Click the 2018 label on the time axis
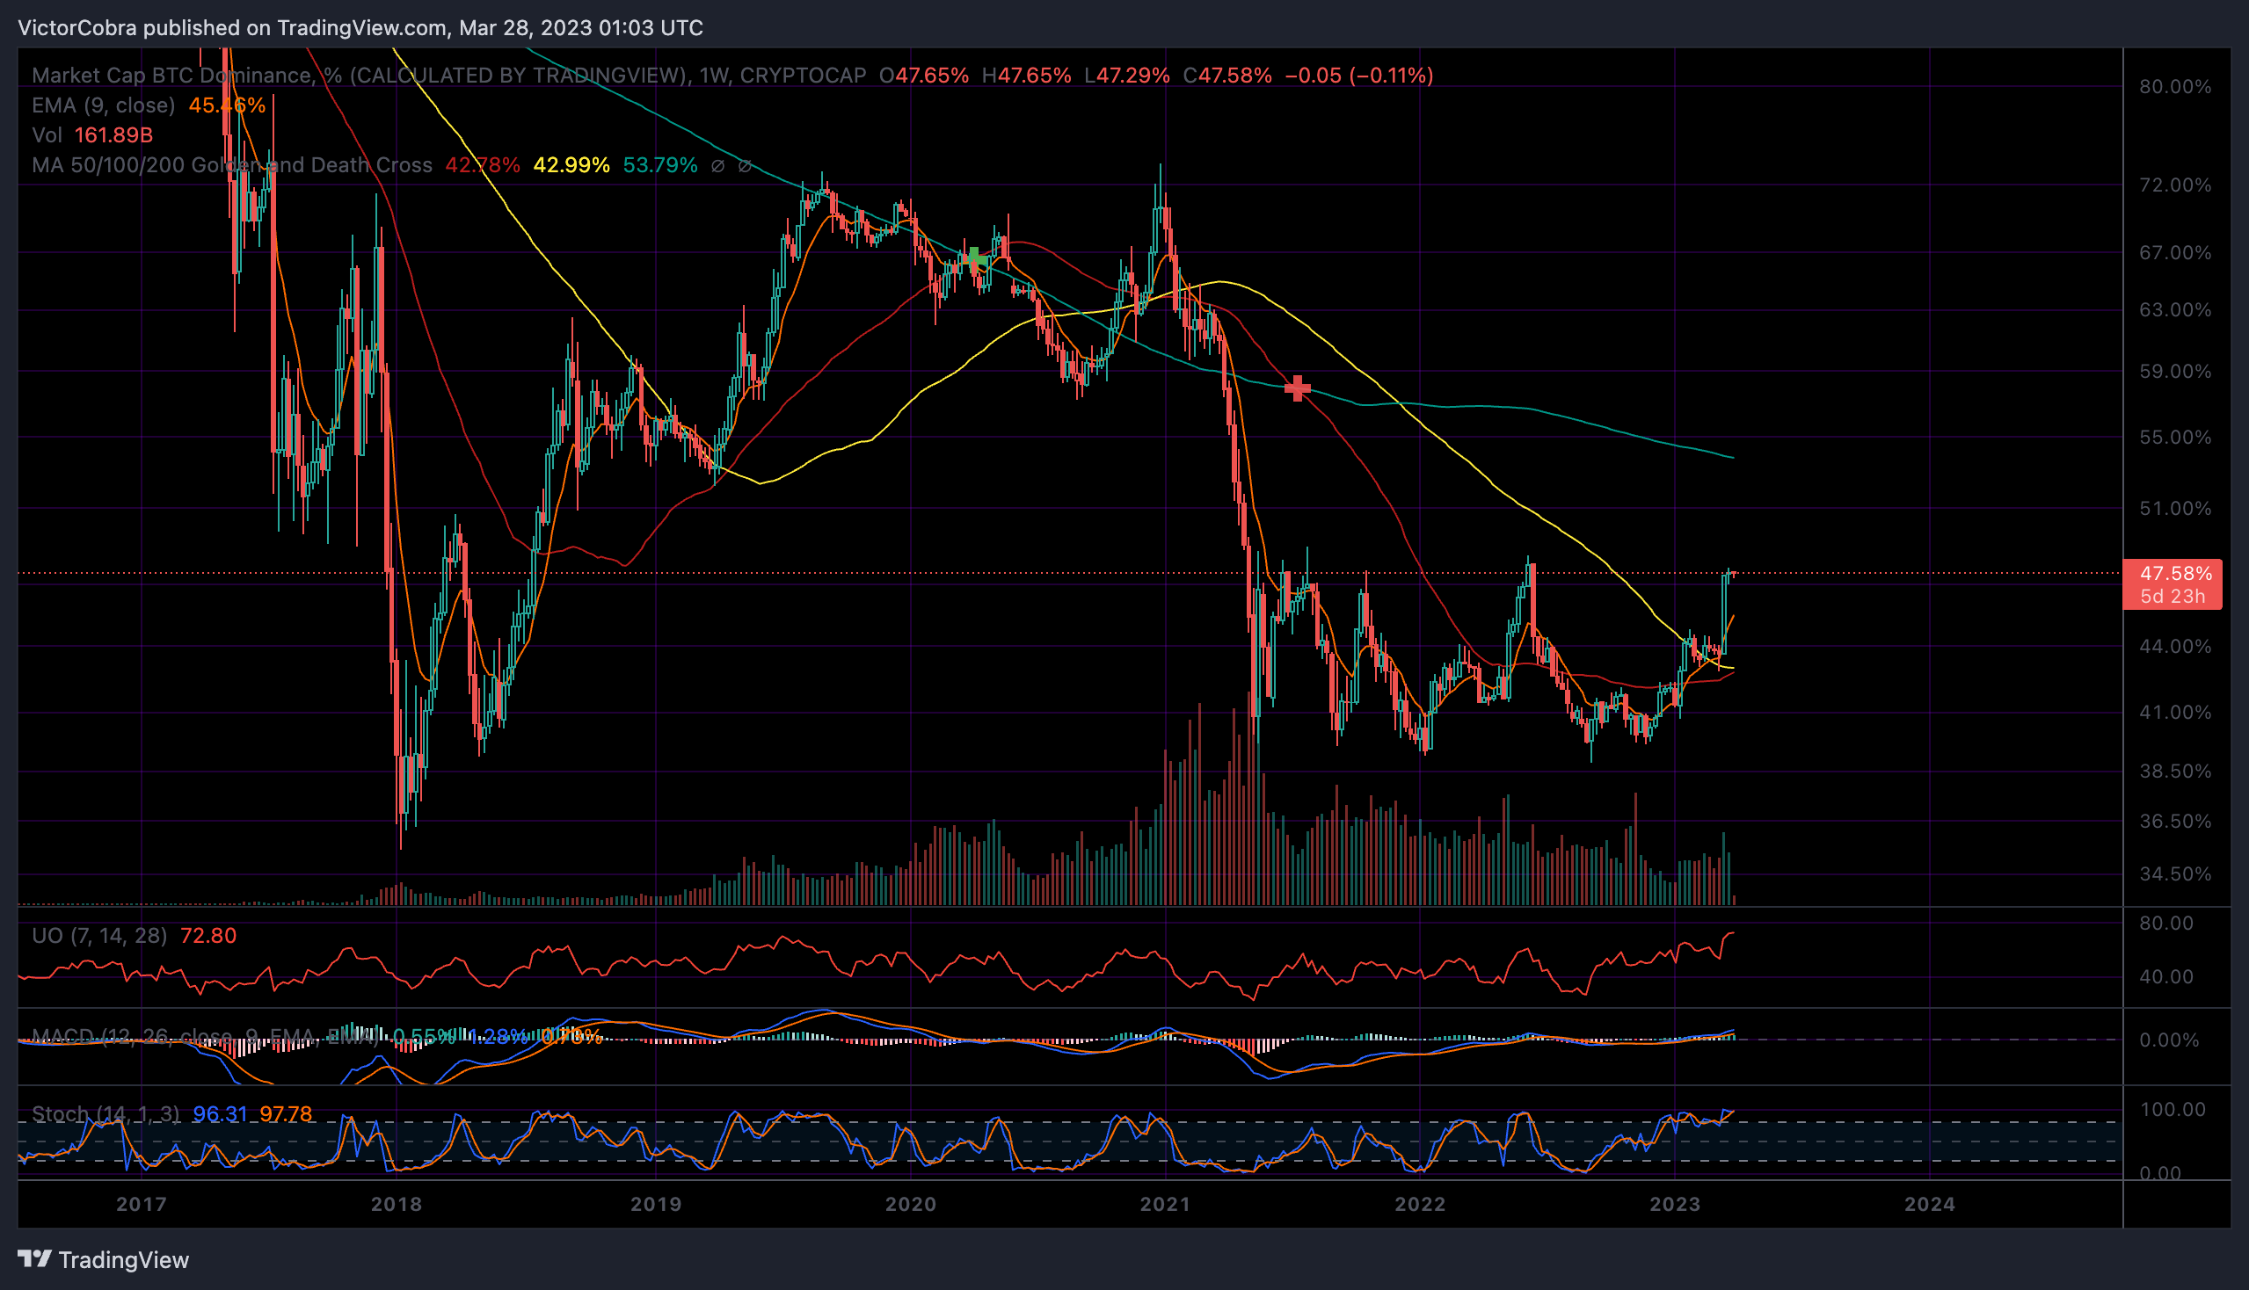Screen dimensions: 2249x1290 tap(397, 1205)
